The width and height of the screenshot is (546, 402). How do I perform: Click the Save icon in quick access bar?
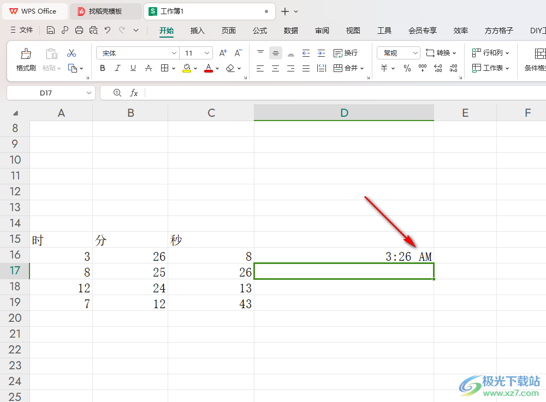click(x=50, y=31)
